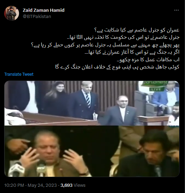Open the 10:20 PM timestamp link
This screenshot has height=193, width=185.
pos(14,185)
